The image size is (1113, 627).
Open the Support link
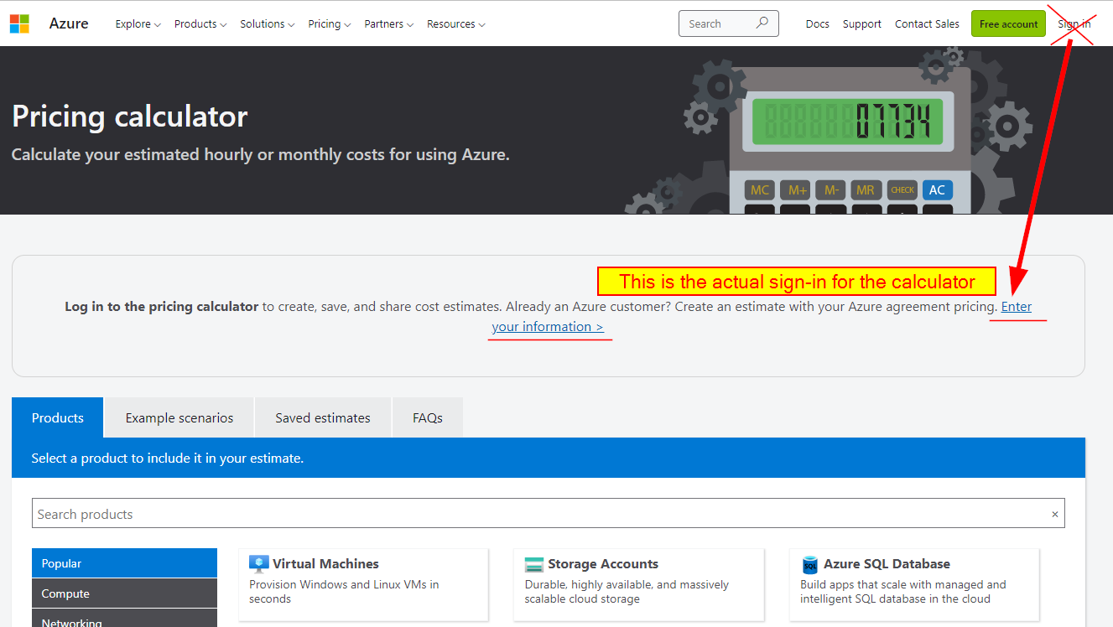point(862,24)
